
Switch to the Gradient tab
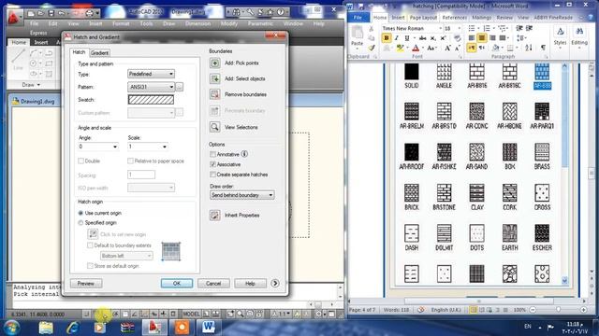click(x=99, y=53)
